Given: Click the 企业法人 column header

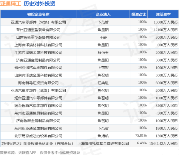Looking at the screenshot, I should click(x=103, y=14).
